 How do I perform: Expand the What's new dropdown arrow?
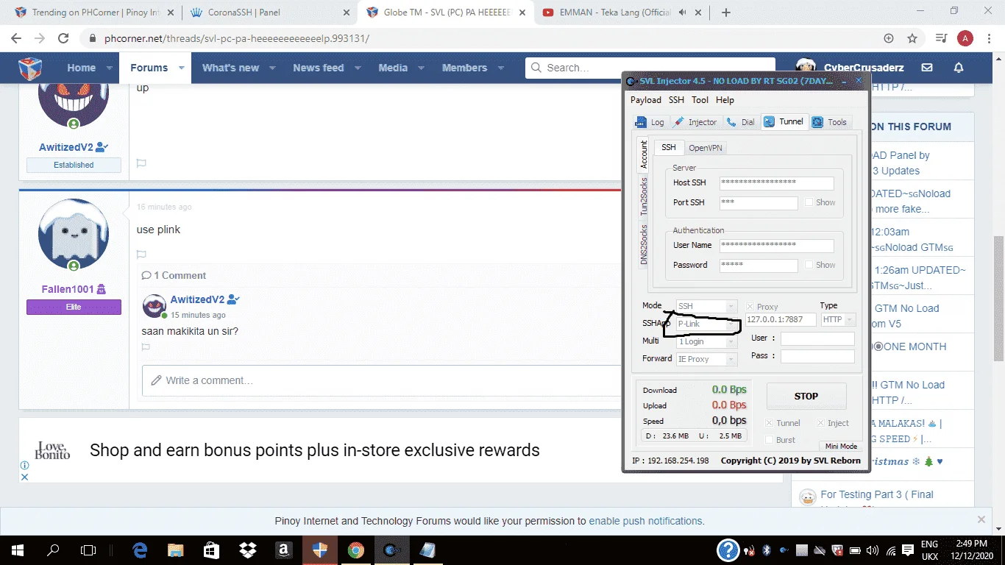pos(272,68)
